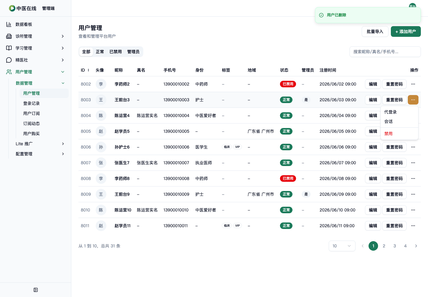Screen dimensions: 428x297
Task: Sort table by ID column arrow
Action: (88, 70)
